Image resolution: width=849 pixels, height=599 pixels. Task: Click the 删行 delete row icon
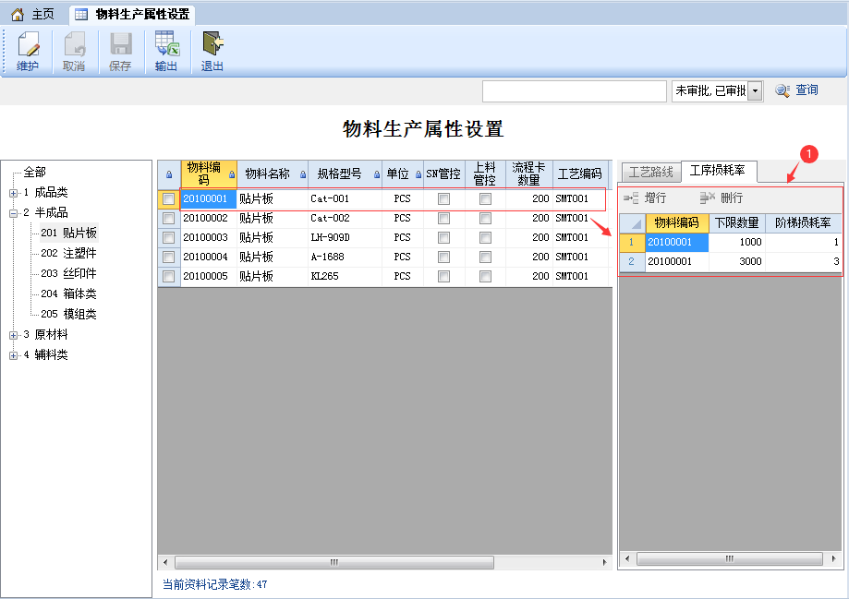(x=708, y=198)
